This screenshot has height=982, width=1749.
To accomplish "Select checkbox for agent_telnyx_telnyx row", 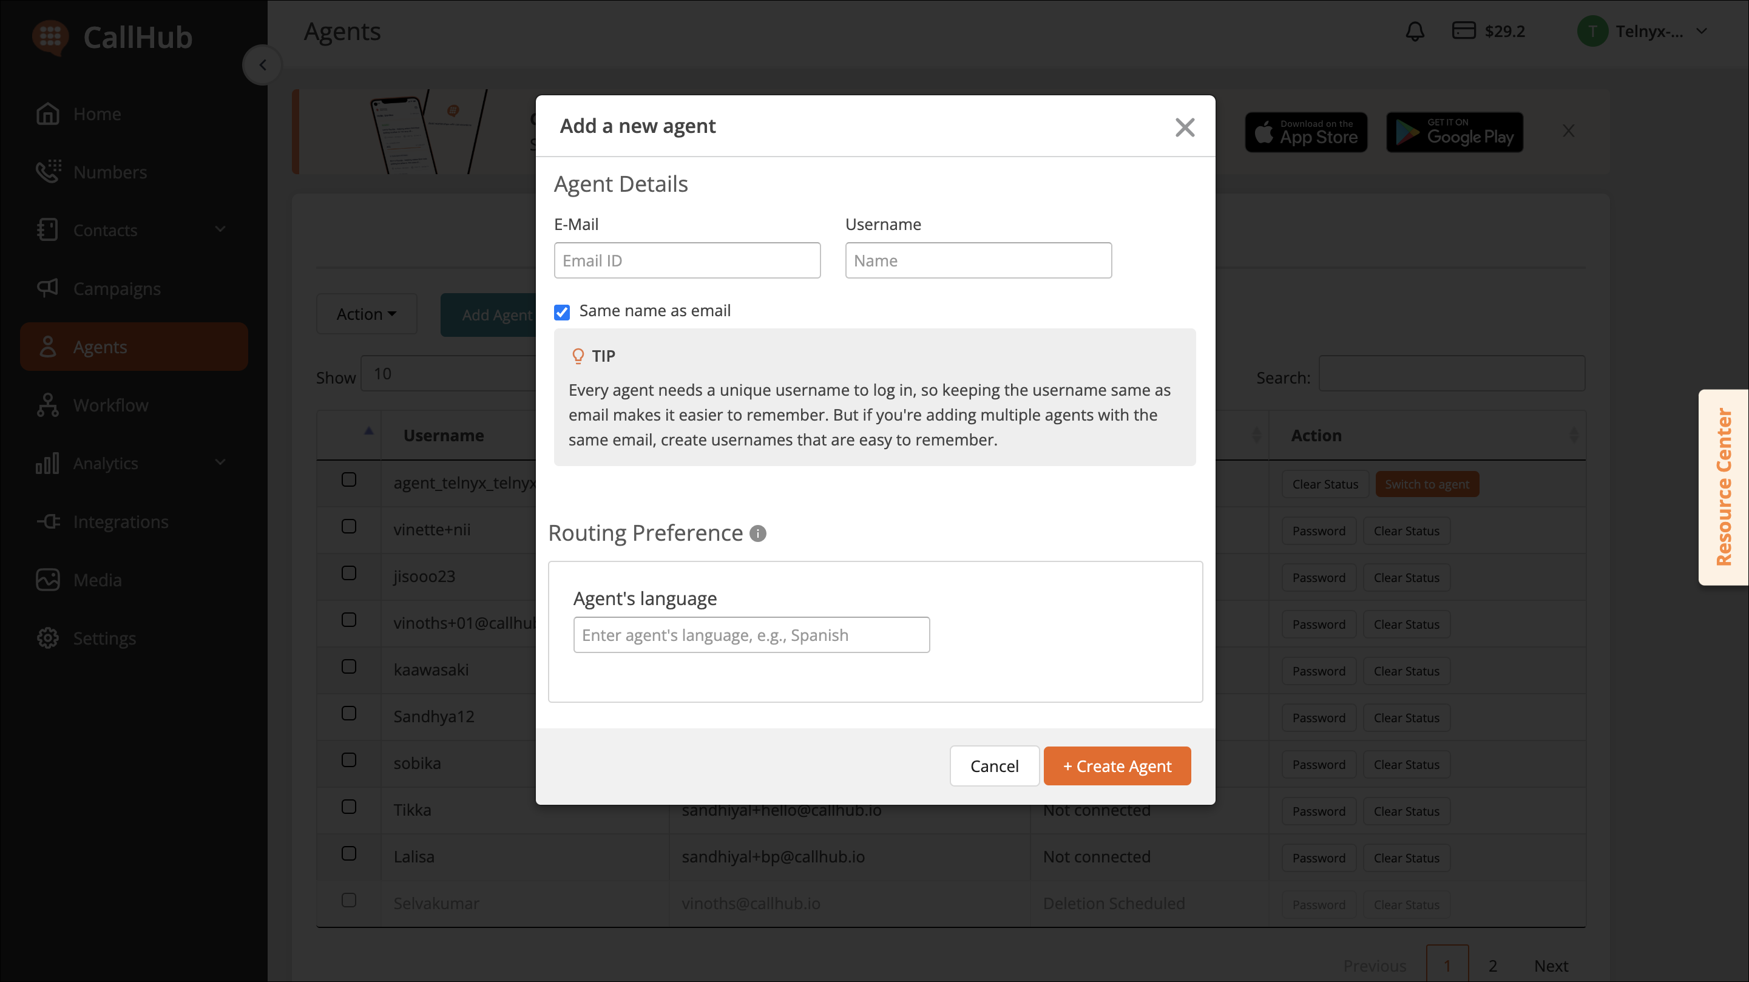I will [349, 480].
